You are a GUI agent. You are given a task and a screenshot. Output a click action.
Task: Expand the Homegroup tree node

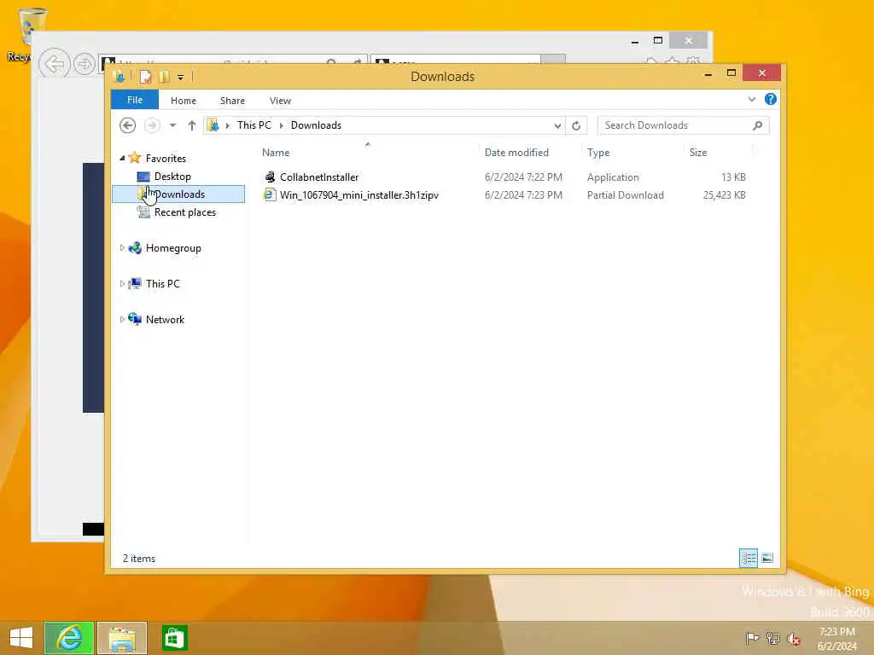(x=122, y=248)
